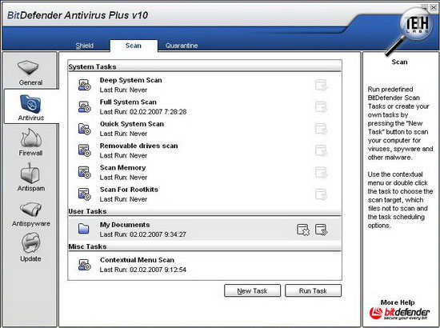
Task: Open the Firewall module
Action: coord(30,142)
